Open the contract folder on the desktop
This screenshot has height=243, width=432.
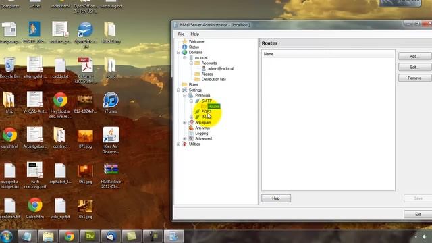click(60, 138)
